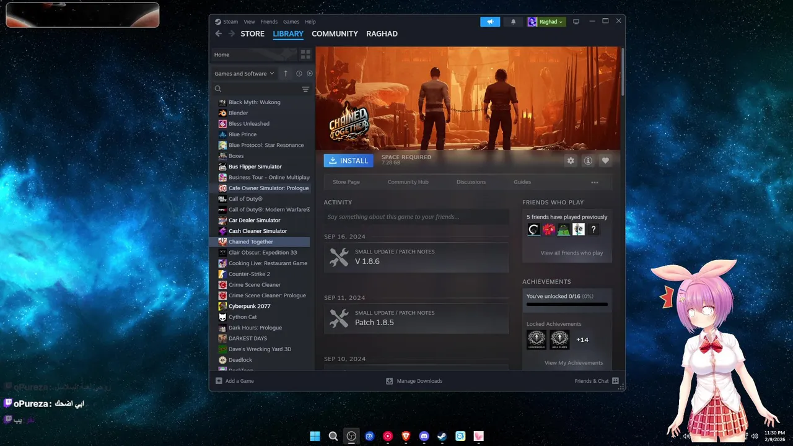Screen dimensions: 793x446
Task: Open the Store Page link
Action: 346,182
